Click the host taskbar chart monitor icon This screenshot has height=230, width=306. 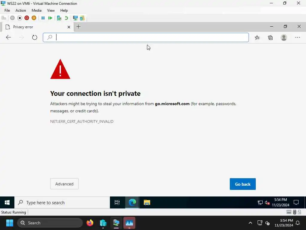point(129,223)
